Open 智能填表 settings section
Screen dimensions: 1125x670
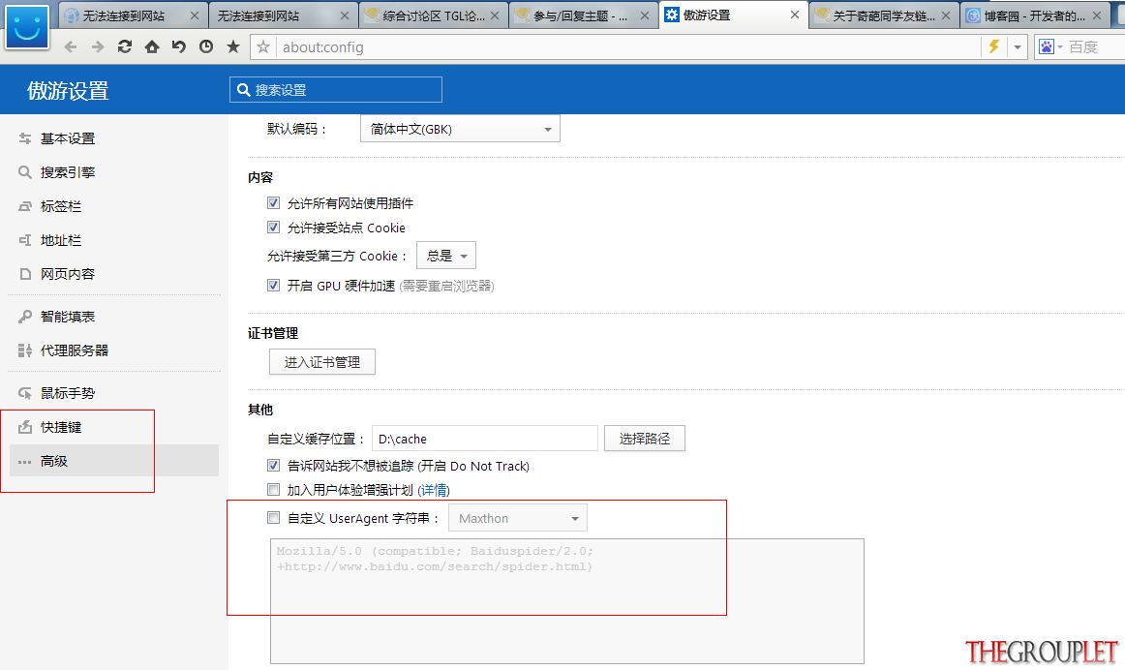[x=68, y=317]
